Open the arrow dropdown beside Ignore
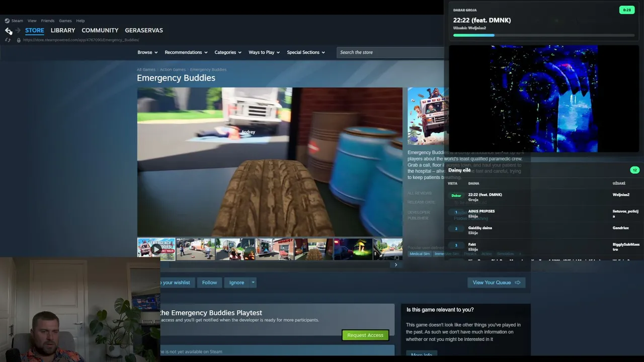This screenshot has width=644, height=362. (x=253, y=283)
